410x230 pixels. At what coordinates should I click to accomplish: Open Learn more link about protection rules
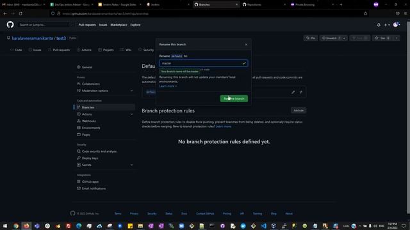(x=224, y=126)
